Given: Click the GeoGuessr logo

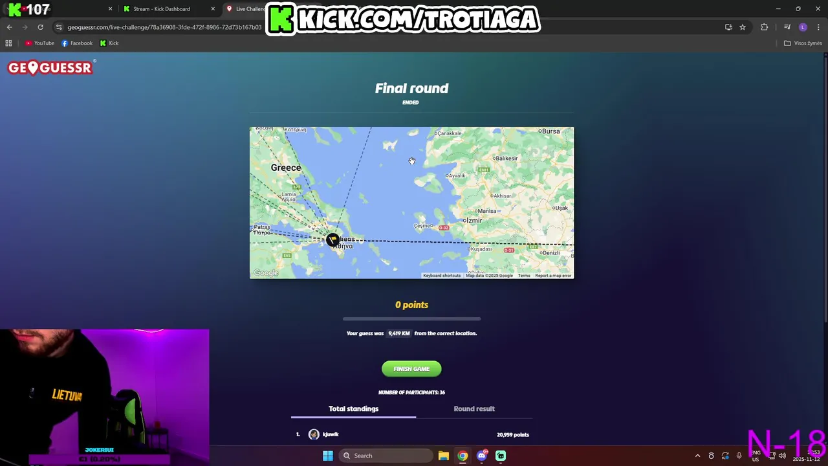Looking at the screenshot, I should (52, 67).
